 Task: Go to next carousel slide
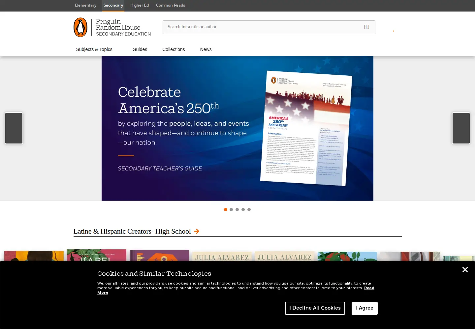point(461,128)
